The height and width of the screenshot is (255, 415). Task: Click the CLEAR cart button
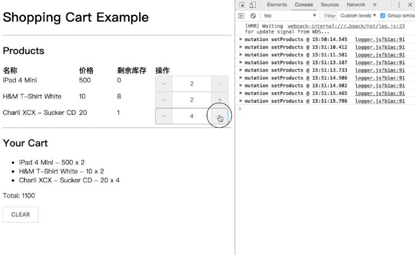pyautogui.click(x=21, y=214)
